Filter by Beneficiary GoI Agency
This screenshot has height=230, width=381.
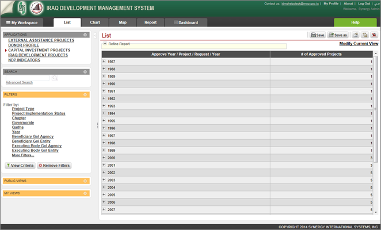point(33,136)
